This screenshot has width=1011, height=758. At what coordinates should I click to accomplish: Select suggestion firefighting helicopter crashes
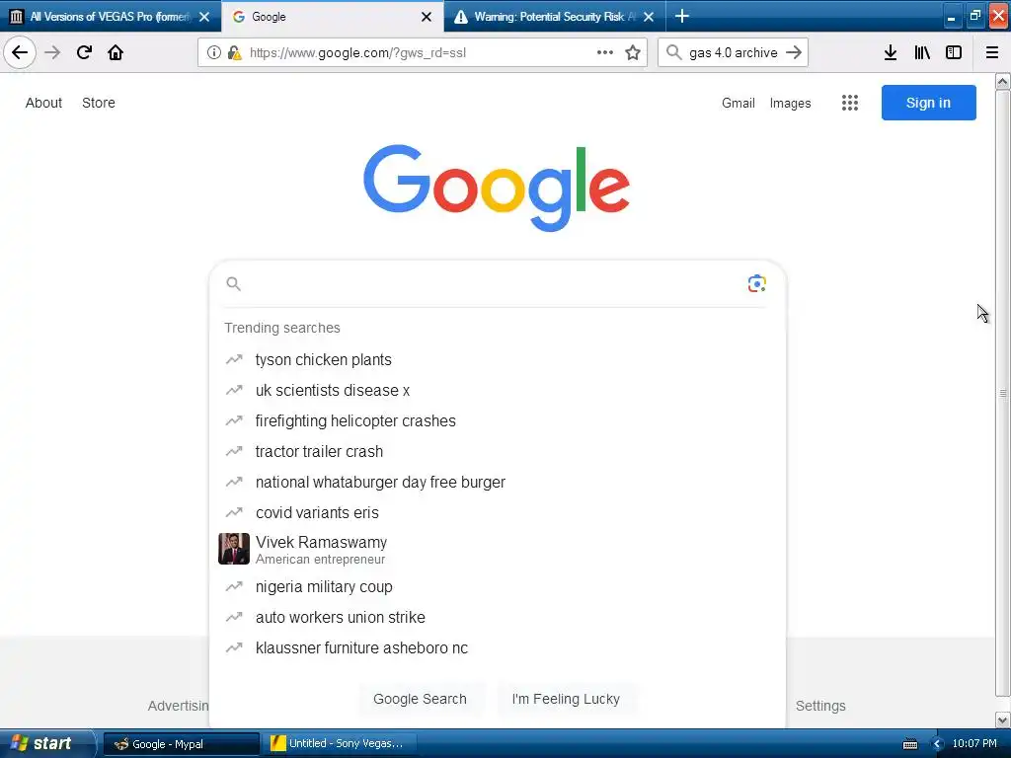pos(498,420)
